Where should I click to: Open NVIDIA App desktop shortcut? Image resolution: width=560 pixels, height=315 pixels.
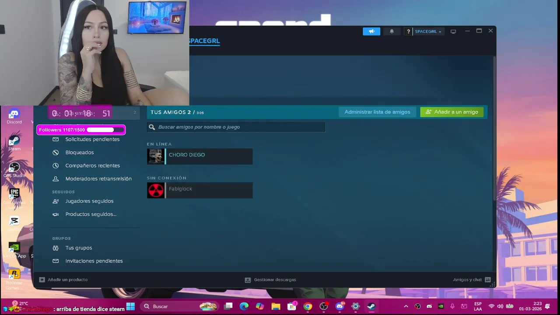[14, 250]
